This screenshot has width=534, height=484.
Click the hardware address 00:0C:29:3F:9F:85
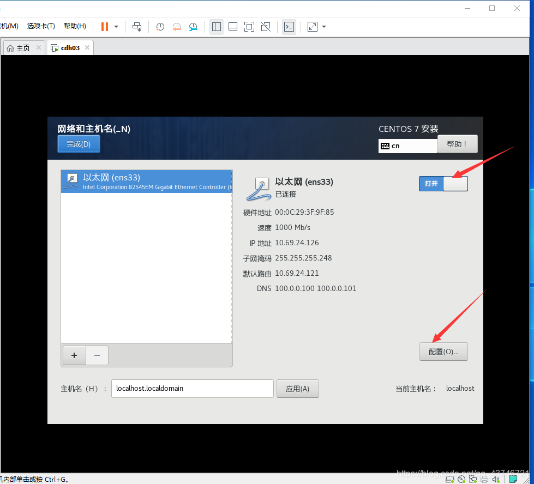pos(304,212)
